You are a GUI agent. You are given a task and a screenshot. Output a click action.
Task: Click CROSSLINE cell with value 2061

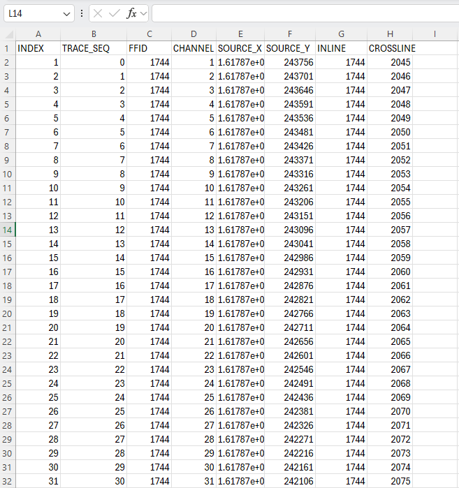click(390, 286)
